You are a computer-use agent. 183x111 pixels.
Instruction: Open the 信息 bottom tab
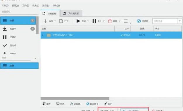[x=60, y=104]
